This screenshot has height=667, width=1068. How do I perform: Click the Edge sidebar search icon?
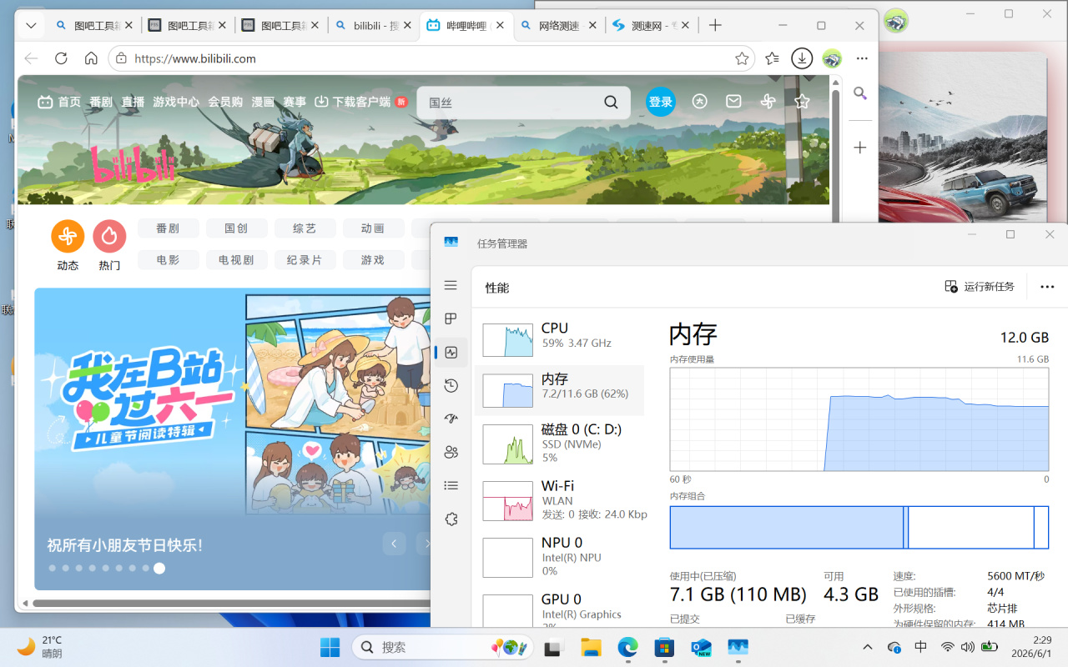coord(860,93)
